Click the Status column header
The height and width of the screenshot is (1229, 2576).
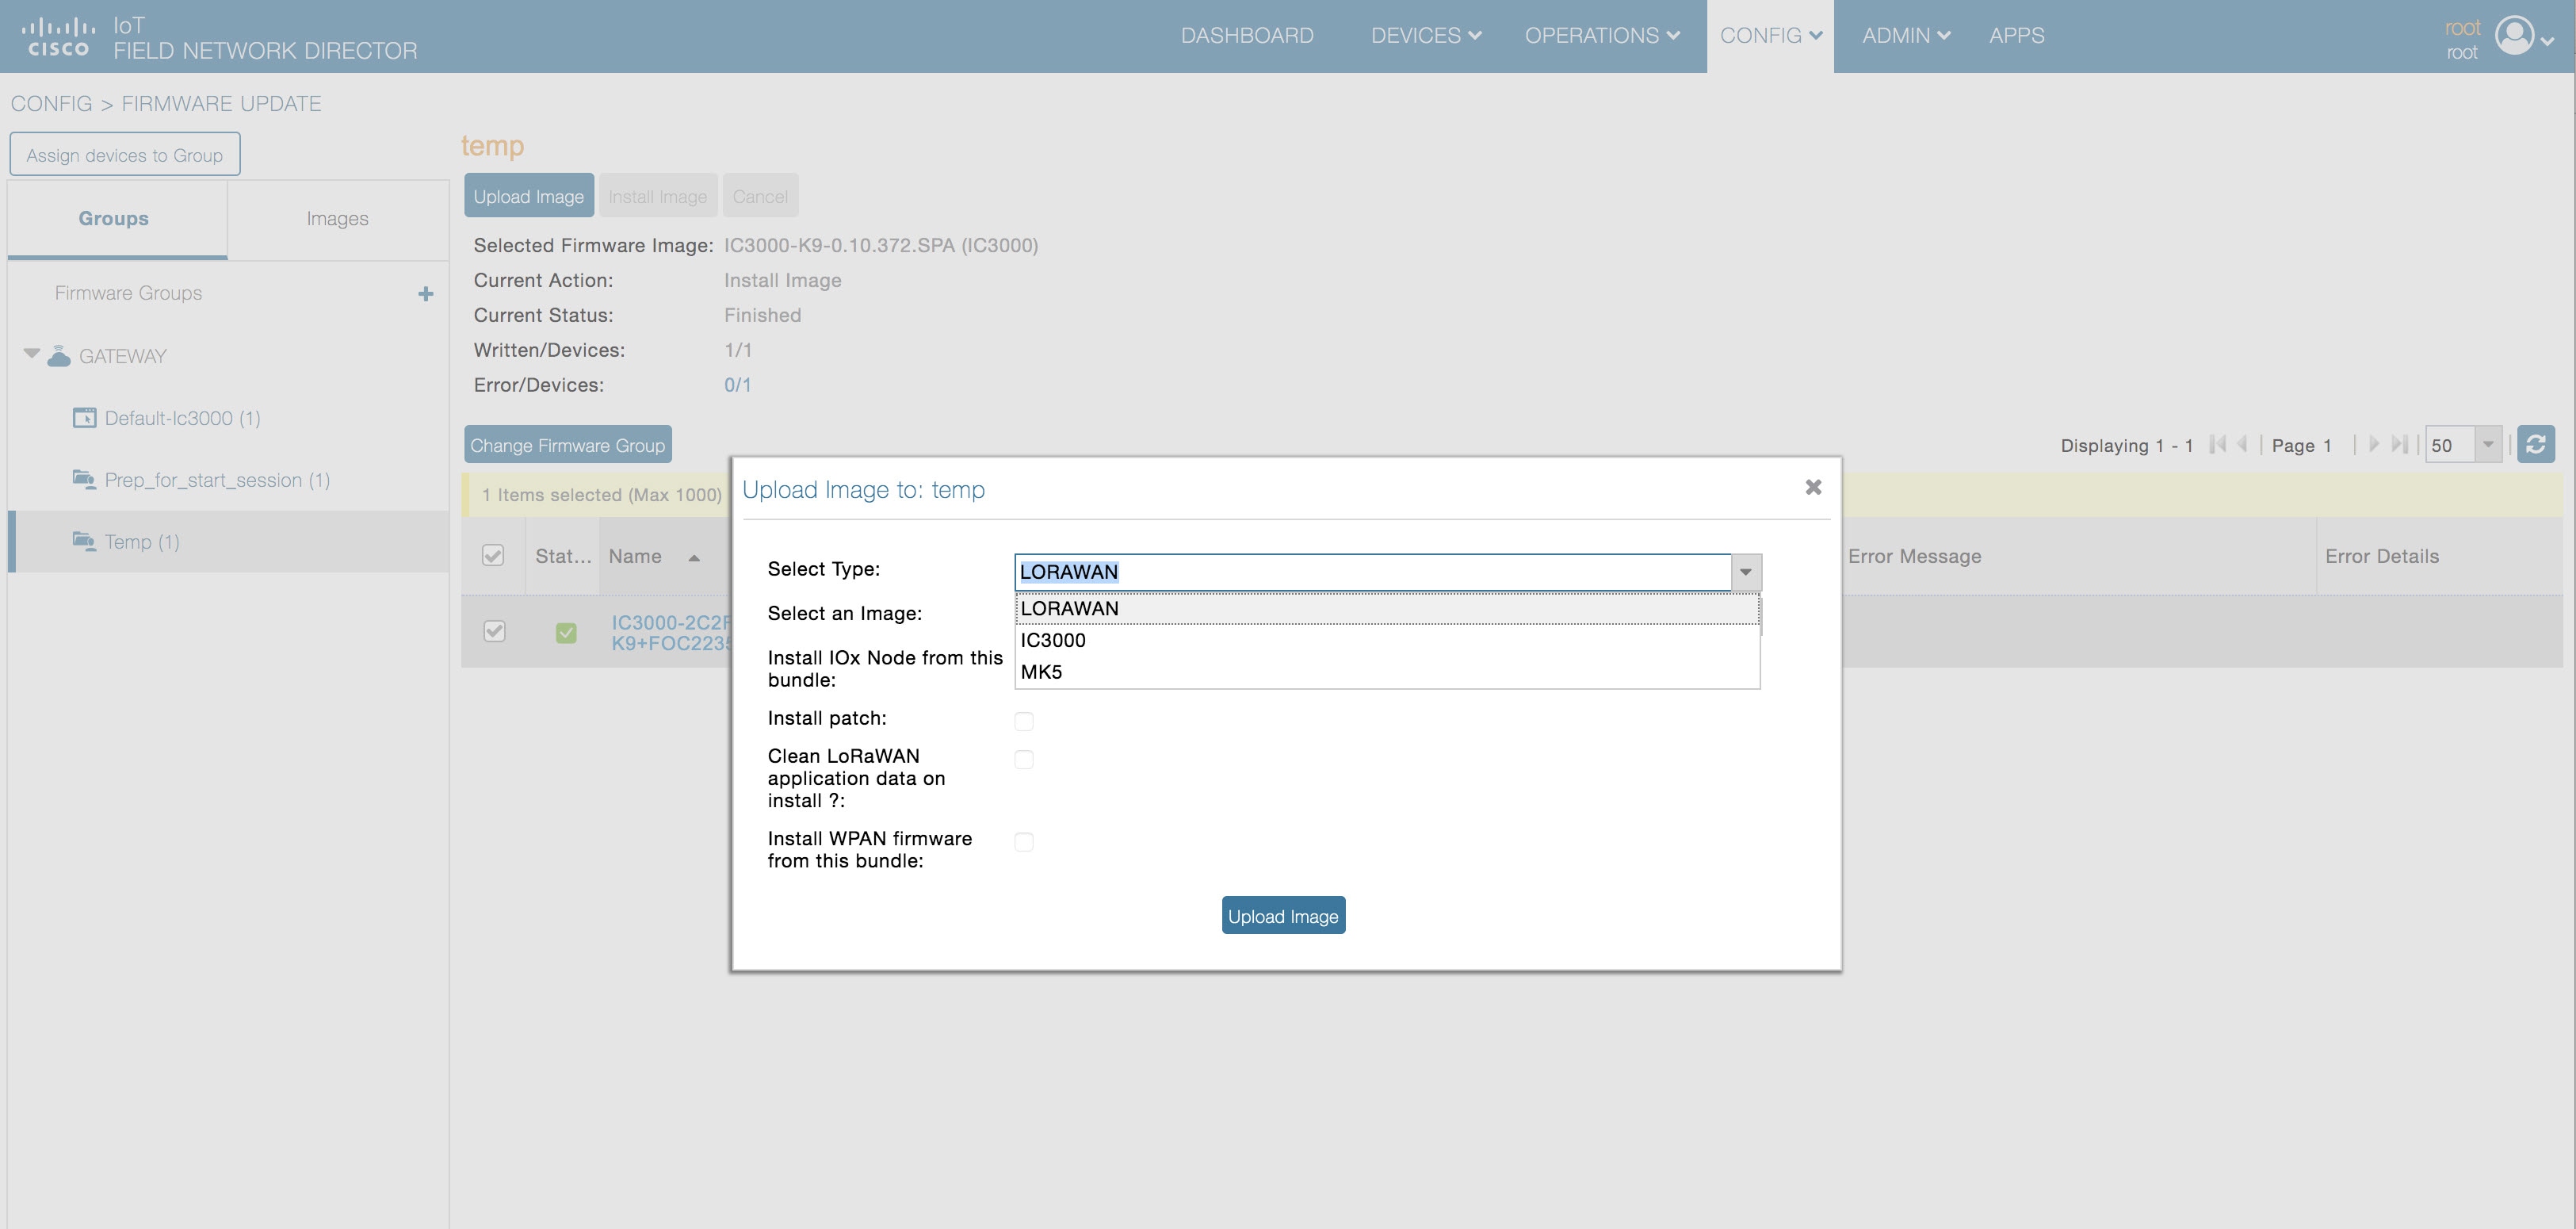point(563,556)
